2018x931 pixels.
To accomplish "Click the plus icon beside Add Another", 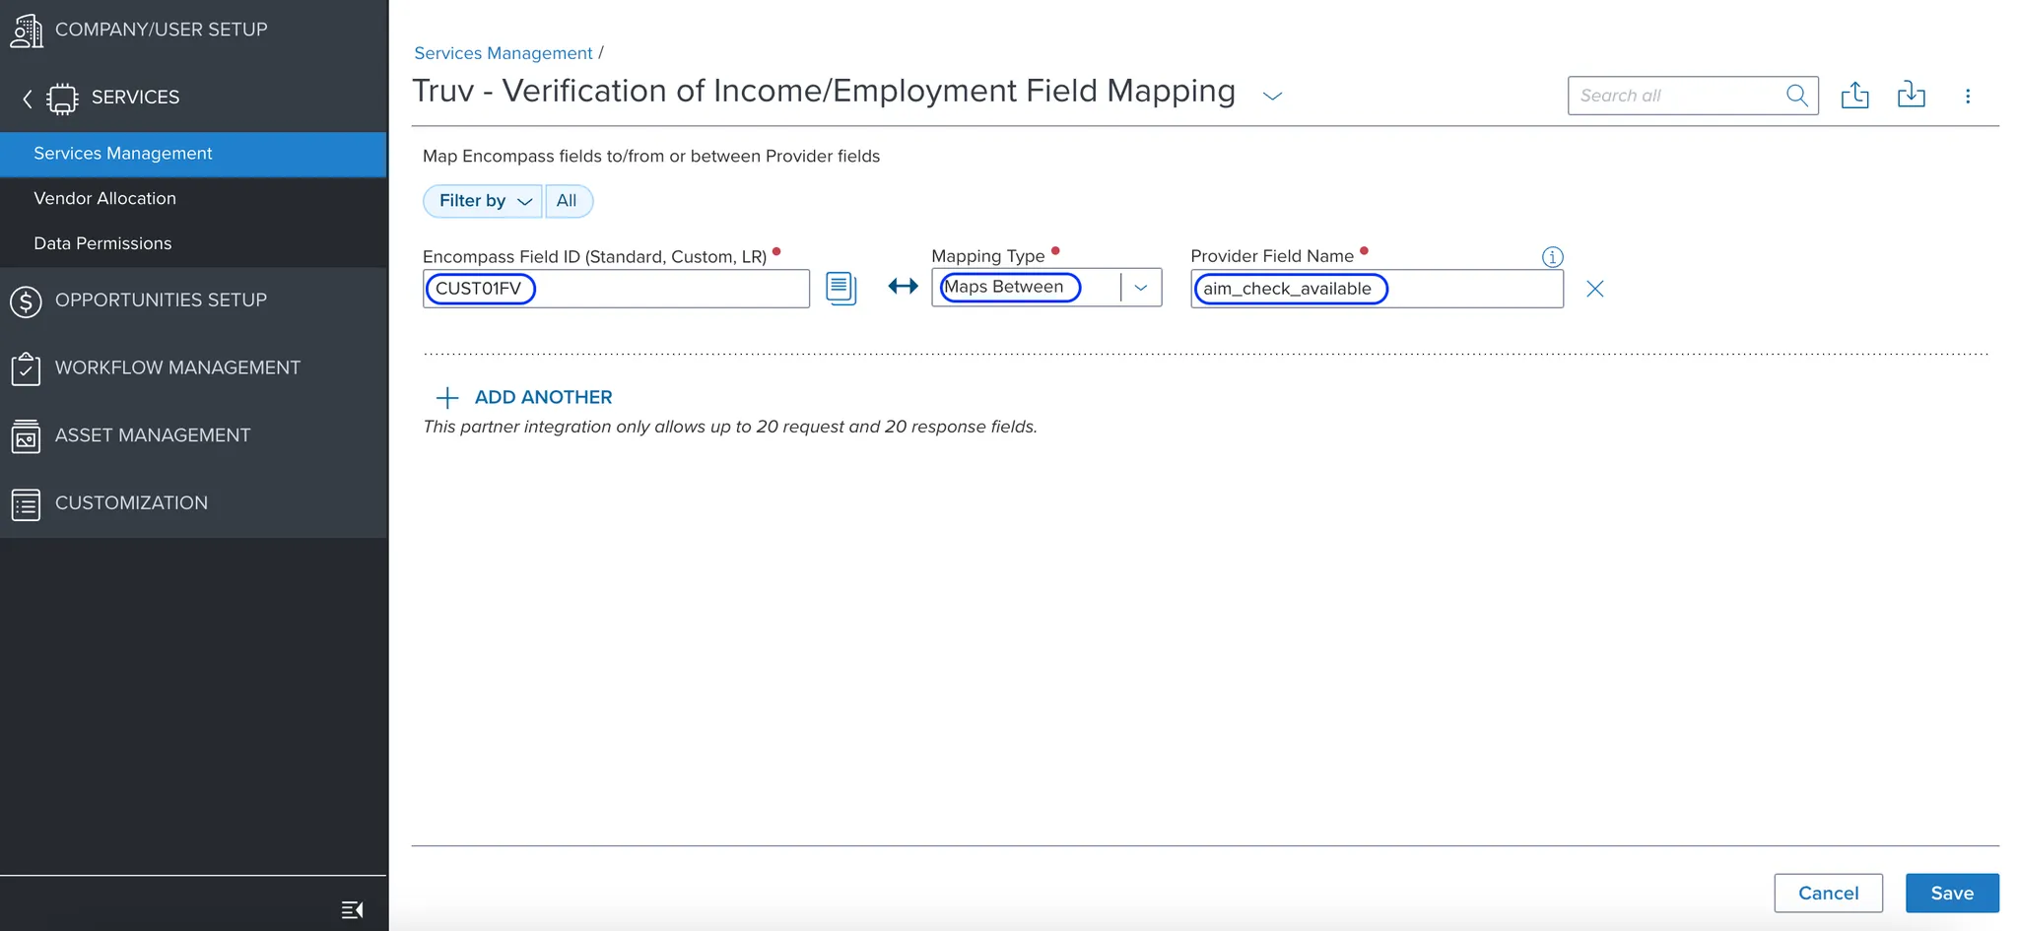I will (x=447, y=398).
